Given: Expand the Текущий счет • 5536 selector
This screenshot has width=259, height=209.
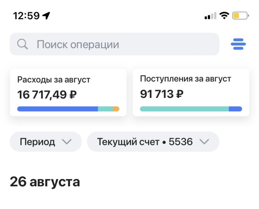Looking at the screenshot, I should pyautogui.click(x=153, y=142).
